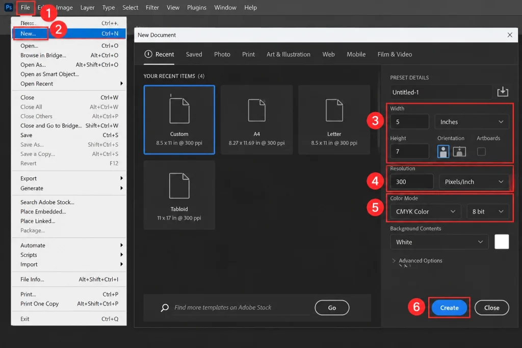
Task: Expand the Generate submenu
Action: coord(69,188)
